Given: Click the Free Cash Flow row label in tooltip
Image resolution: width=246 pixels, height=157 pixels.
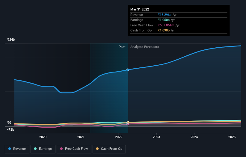Looking at the screenshot, I should 142,25.
